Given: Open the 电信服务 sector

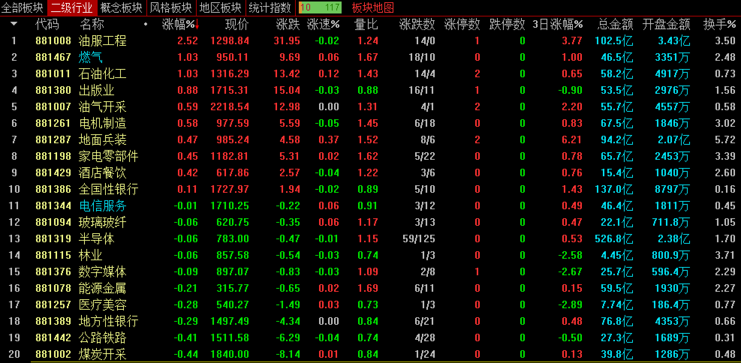Looking at the screenshot, I should pyautogui.click(x=102, y=205).
